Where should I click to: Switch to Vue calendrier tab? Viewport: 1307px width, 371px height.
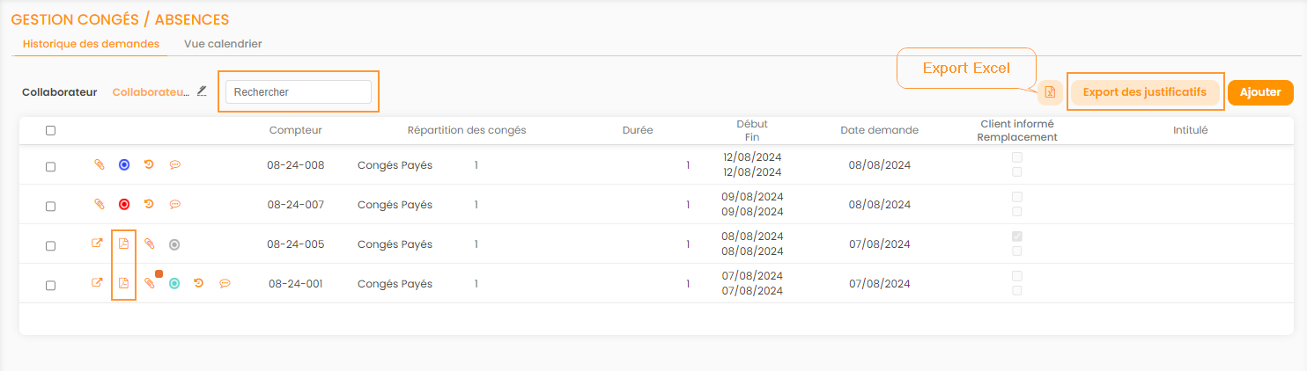click(x=223, y=43)
